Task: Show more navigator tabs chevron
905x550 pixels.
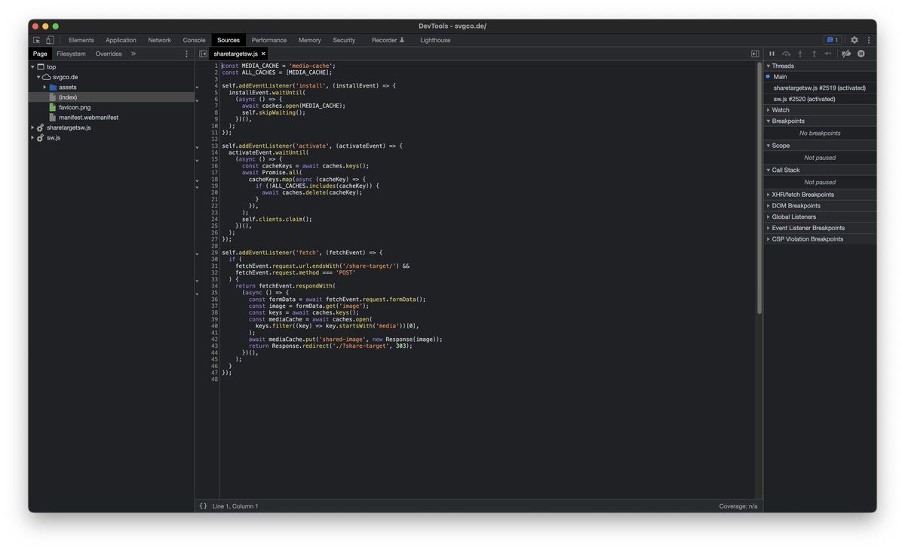Action: [x=133, y=54]
